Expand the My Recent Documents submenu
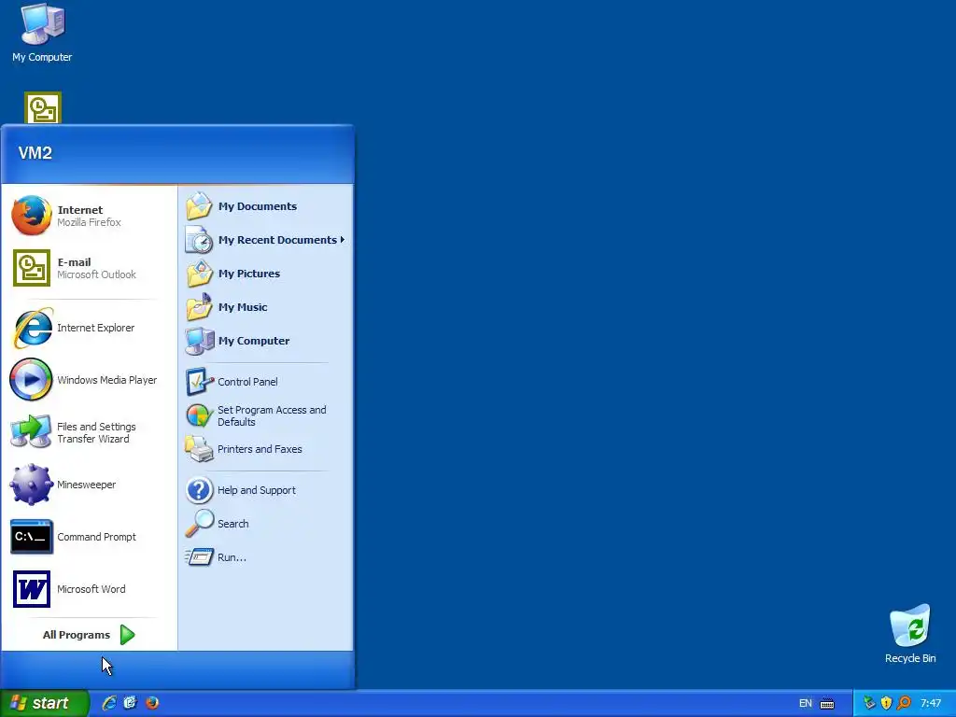956x717 pixels. pyautogui.click(x=265, y=240)
